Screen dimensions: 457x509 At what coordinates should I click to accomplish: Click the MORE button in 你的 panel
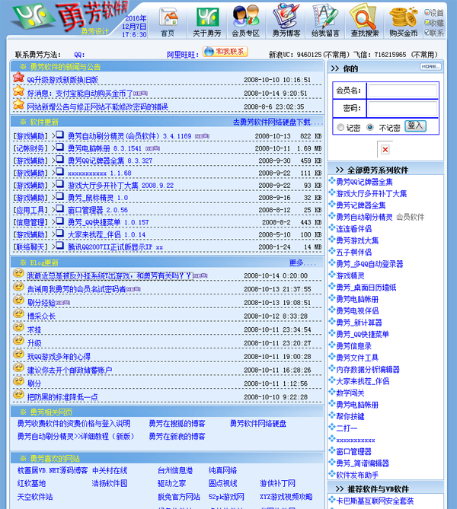click(430, 66)
